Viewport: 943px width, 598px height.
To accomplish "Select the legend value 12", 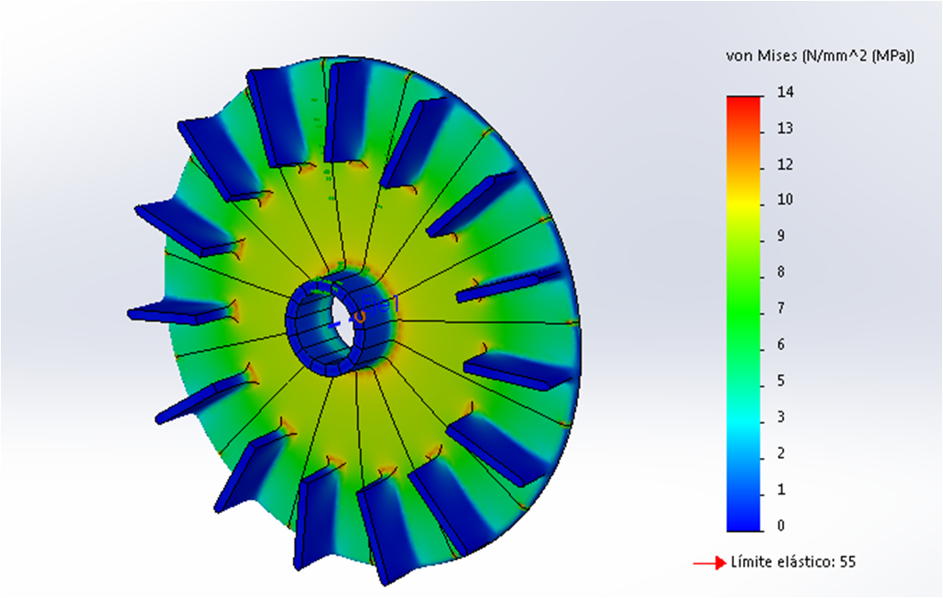I will (x=785, y=164).
